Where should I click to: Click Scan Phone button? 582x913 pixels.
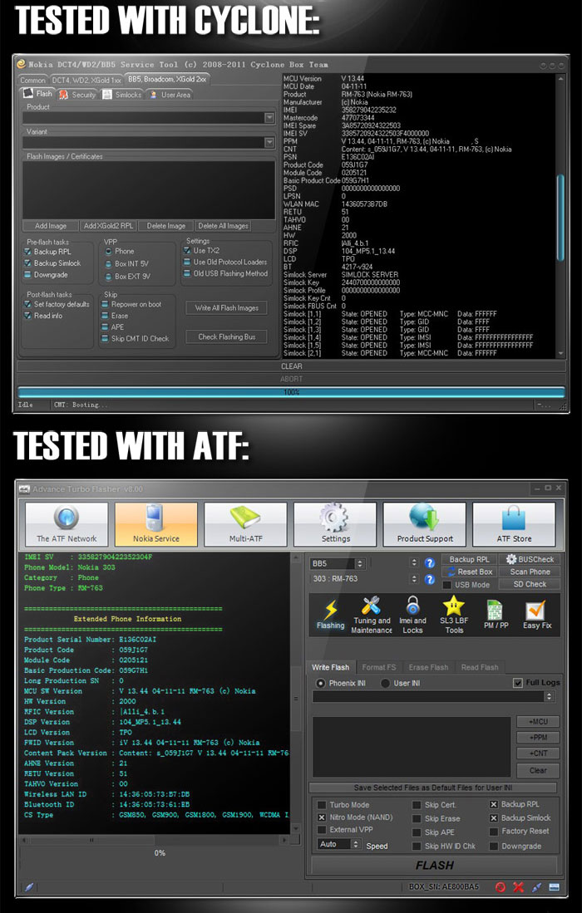tap(530, 572)
